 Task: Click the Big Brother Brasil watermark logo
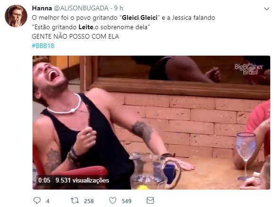[x=249, y=69]
